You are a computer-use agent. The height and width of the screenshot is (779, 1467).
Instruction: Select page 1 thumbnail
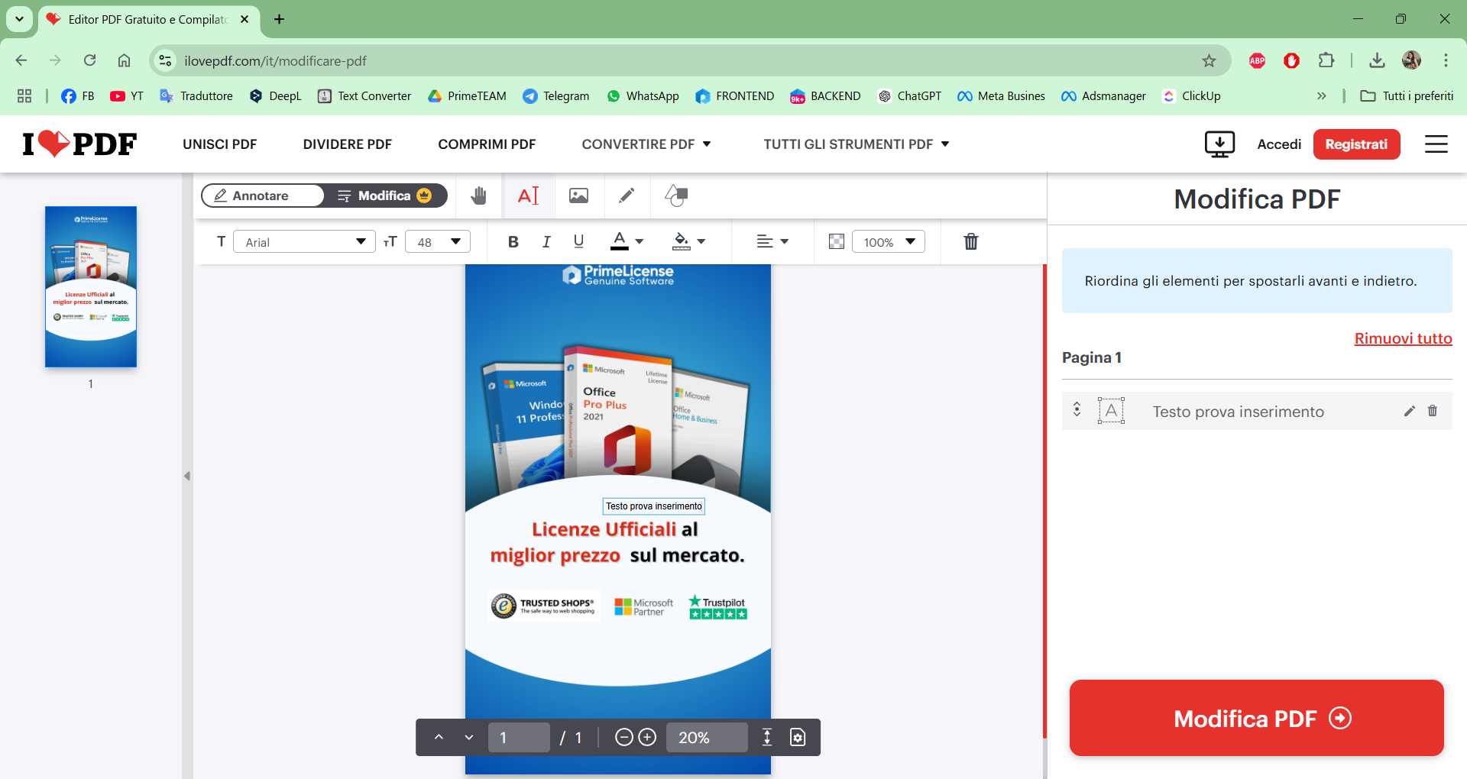coord(91,286)
